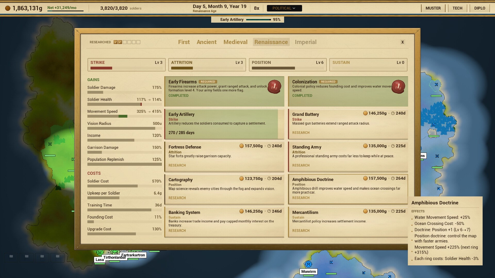Image resolution: width=495 pixels, height=278 pixels.
Task: Click first unit slot in bottom-left bar
Action: [11, 257]
